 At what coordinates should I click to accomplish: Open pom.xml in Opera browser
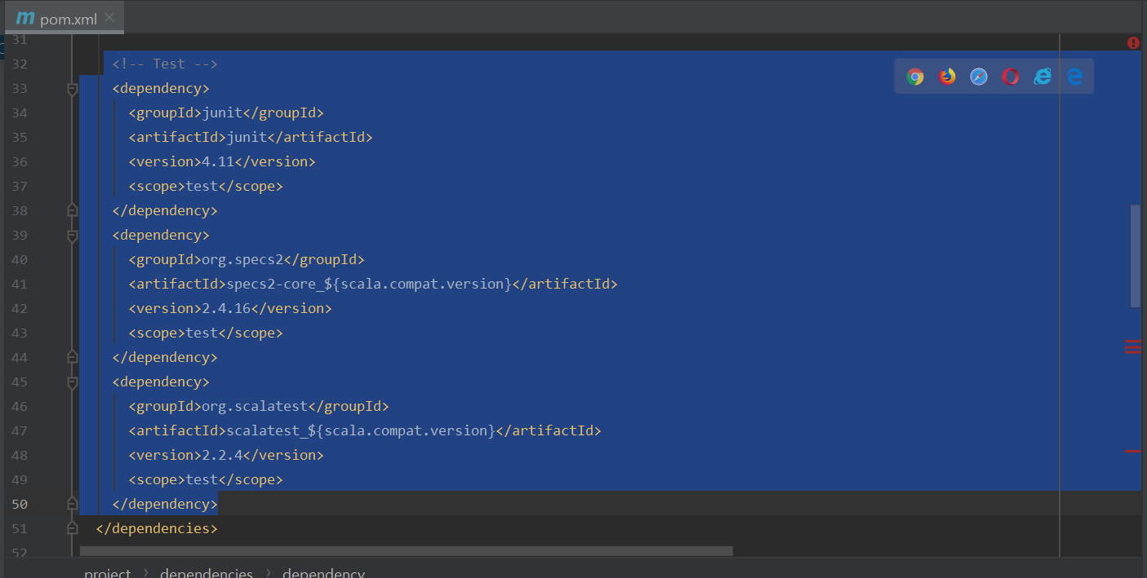point(1011,77)
